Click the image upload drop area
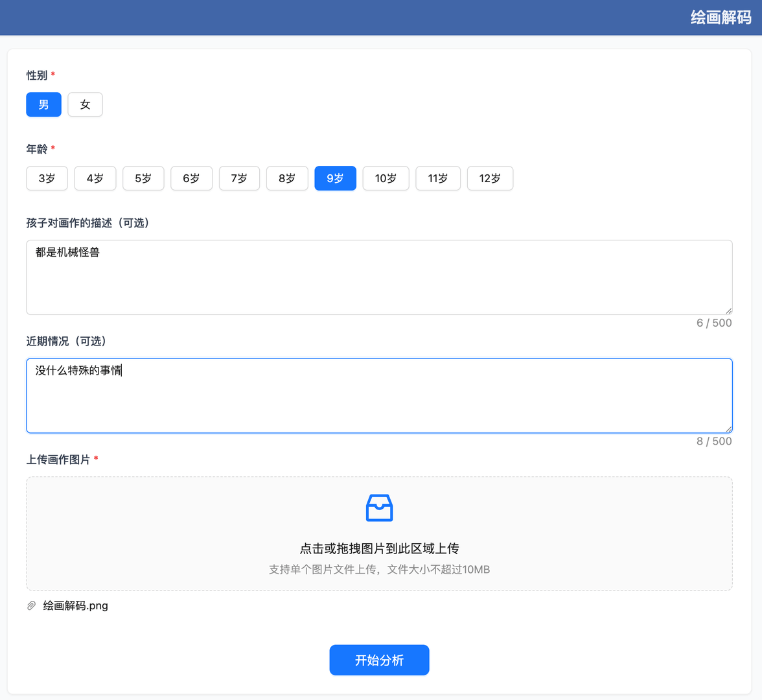Screen dimensions: 762x700 (x=379, y=533)
